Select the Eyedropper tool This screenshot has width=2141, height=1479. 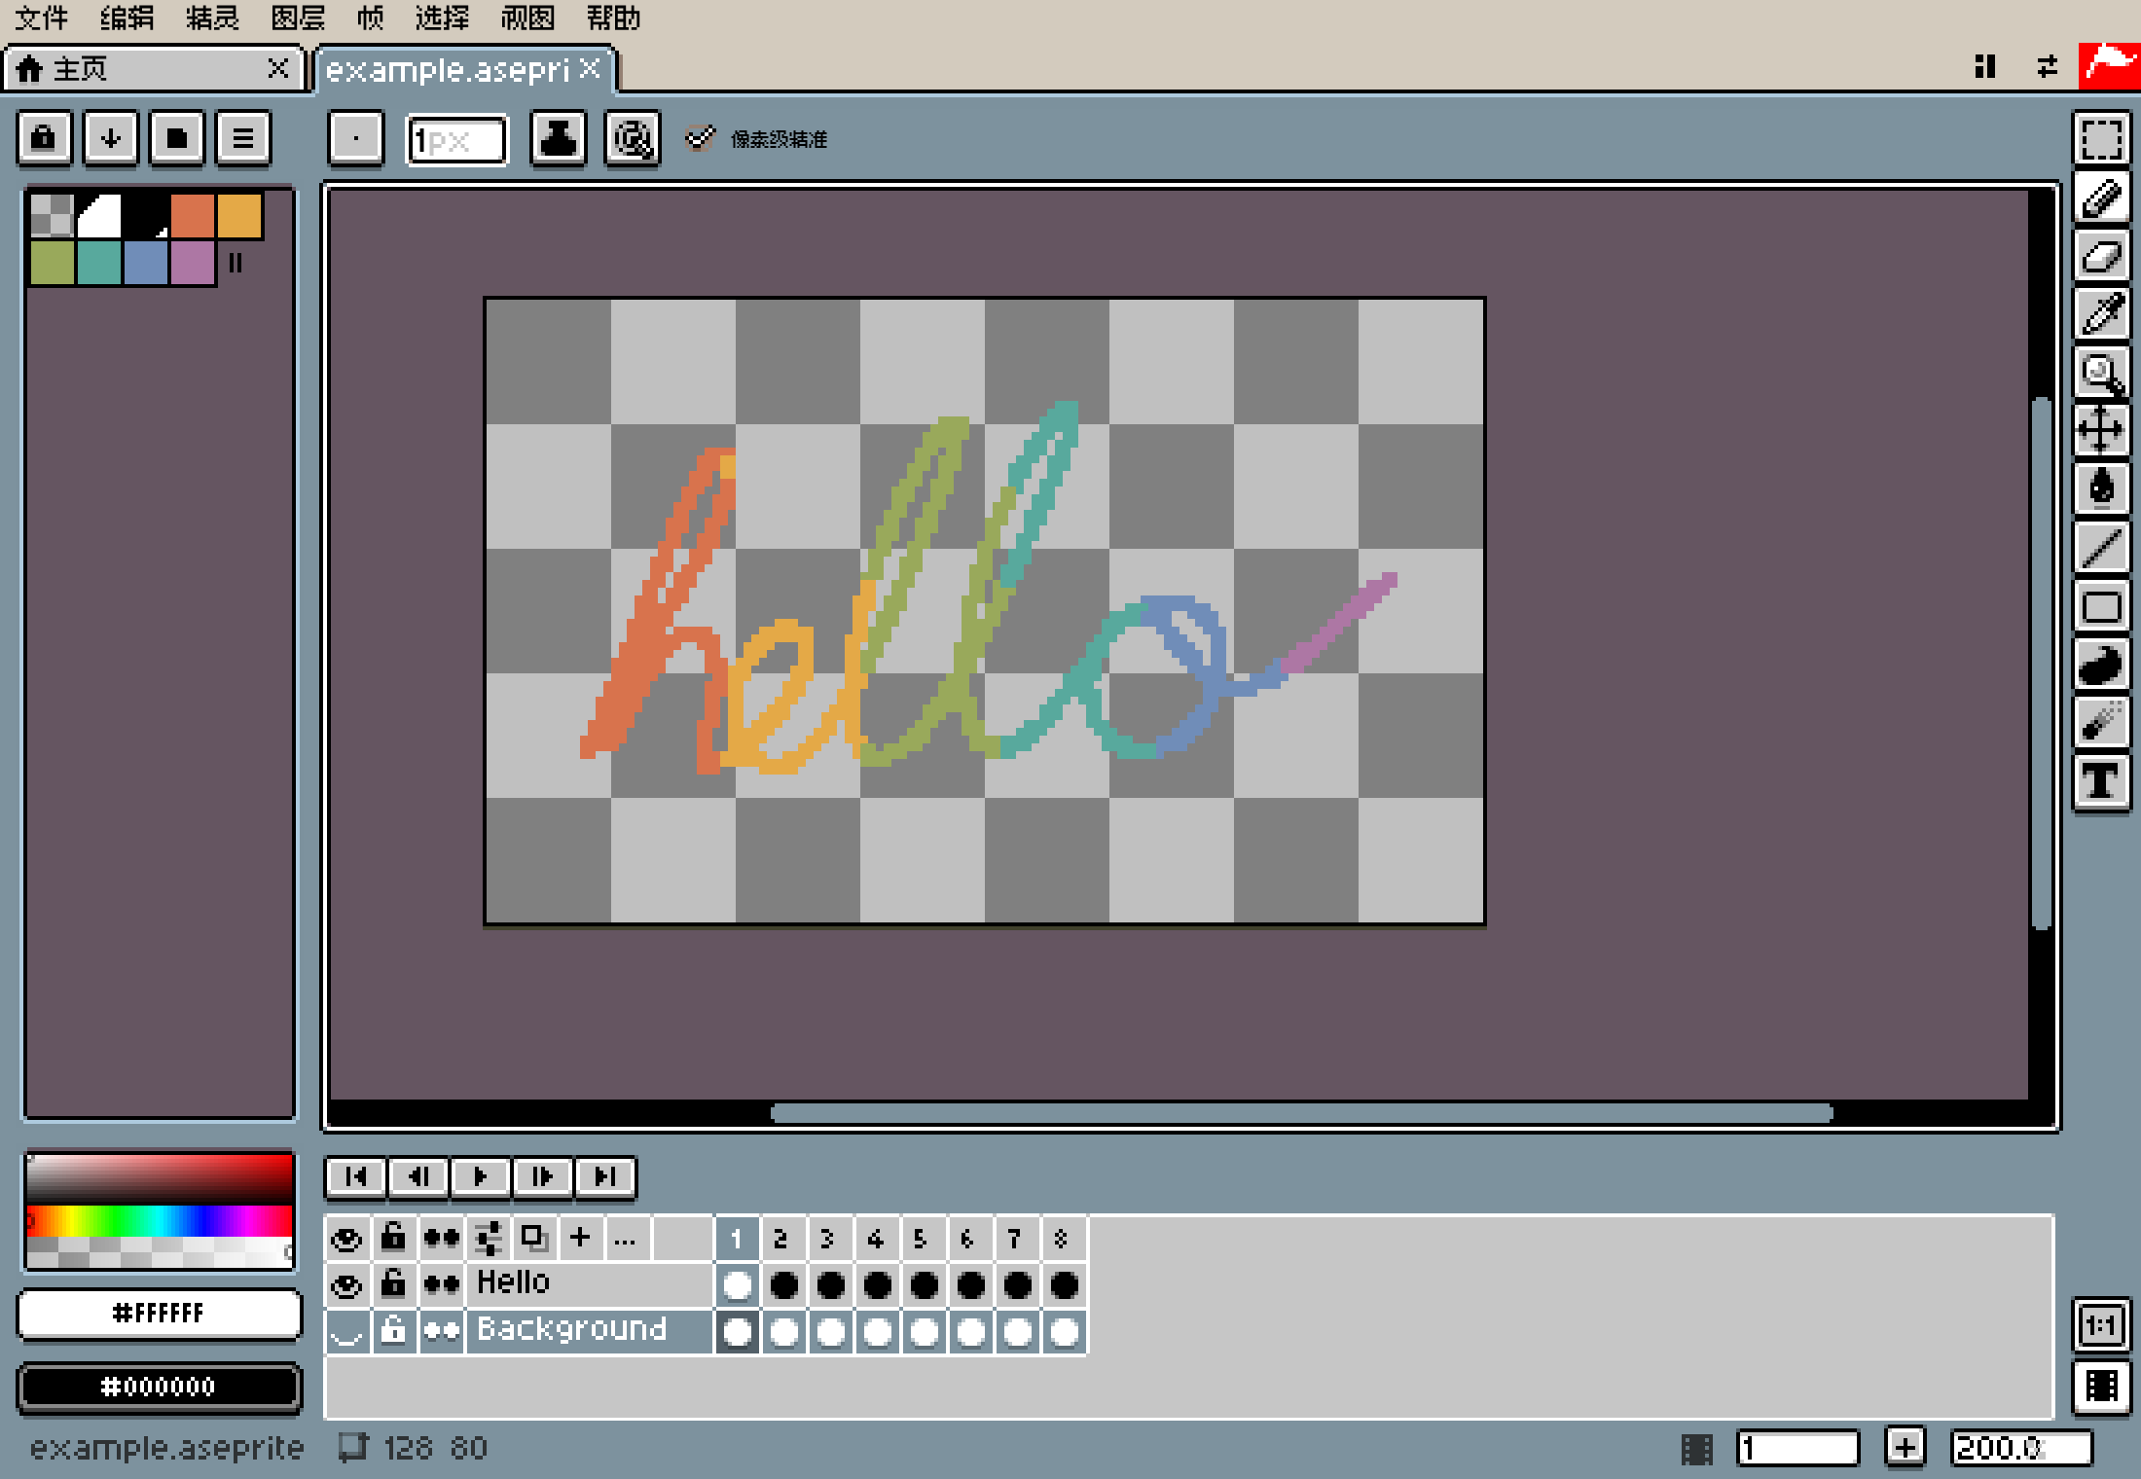(x=2102, y=314)
